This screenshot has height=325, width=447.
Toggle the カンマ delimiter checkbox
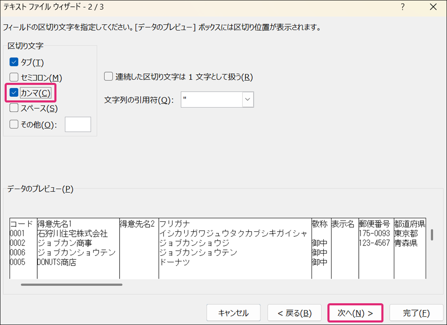click(14, 93)
